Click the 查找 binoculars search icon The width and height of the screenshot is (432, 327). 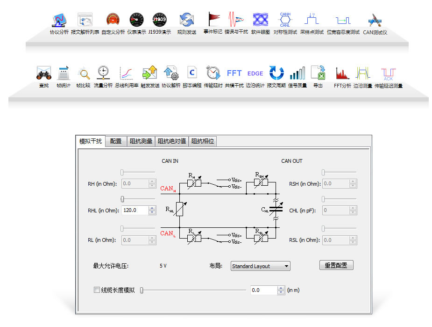[43, 73]
